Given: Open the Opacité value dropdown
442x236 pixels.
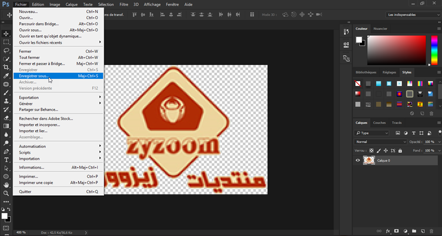Looking at the screenshot, I should point(439,142).
